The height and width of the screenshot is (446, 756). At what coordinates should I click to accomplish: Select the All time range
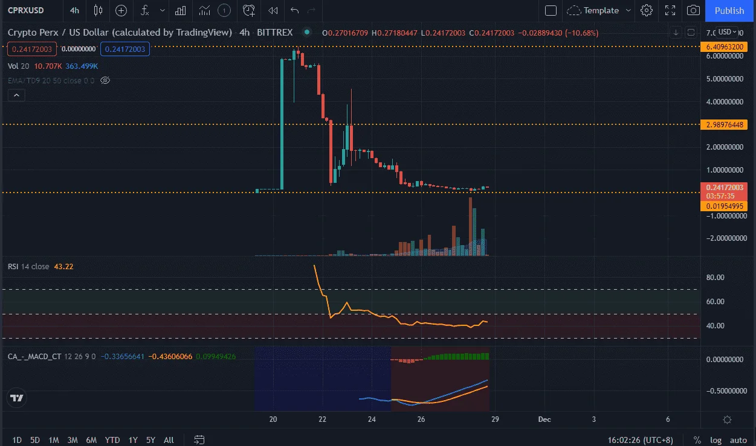point(169,440)
